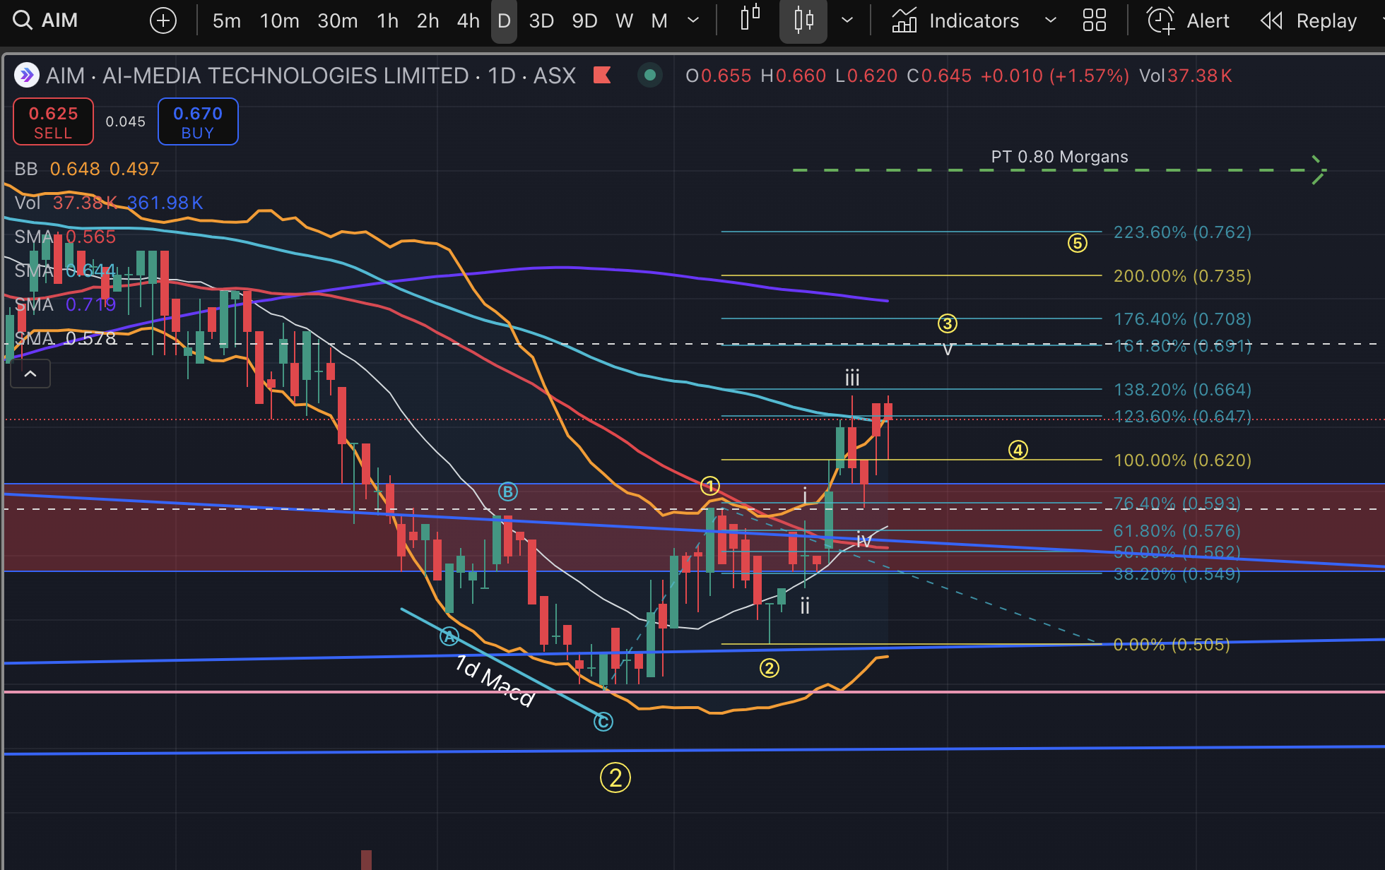1385x870 pixels.
Task: Select the PT 0.80 Morgans label
Action: [1059, 157]
